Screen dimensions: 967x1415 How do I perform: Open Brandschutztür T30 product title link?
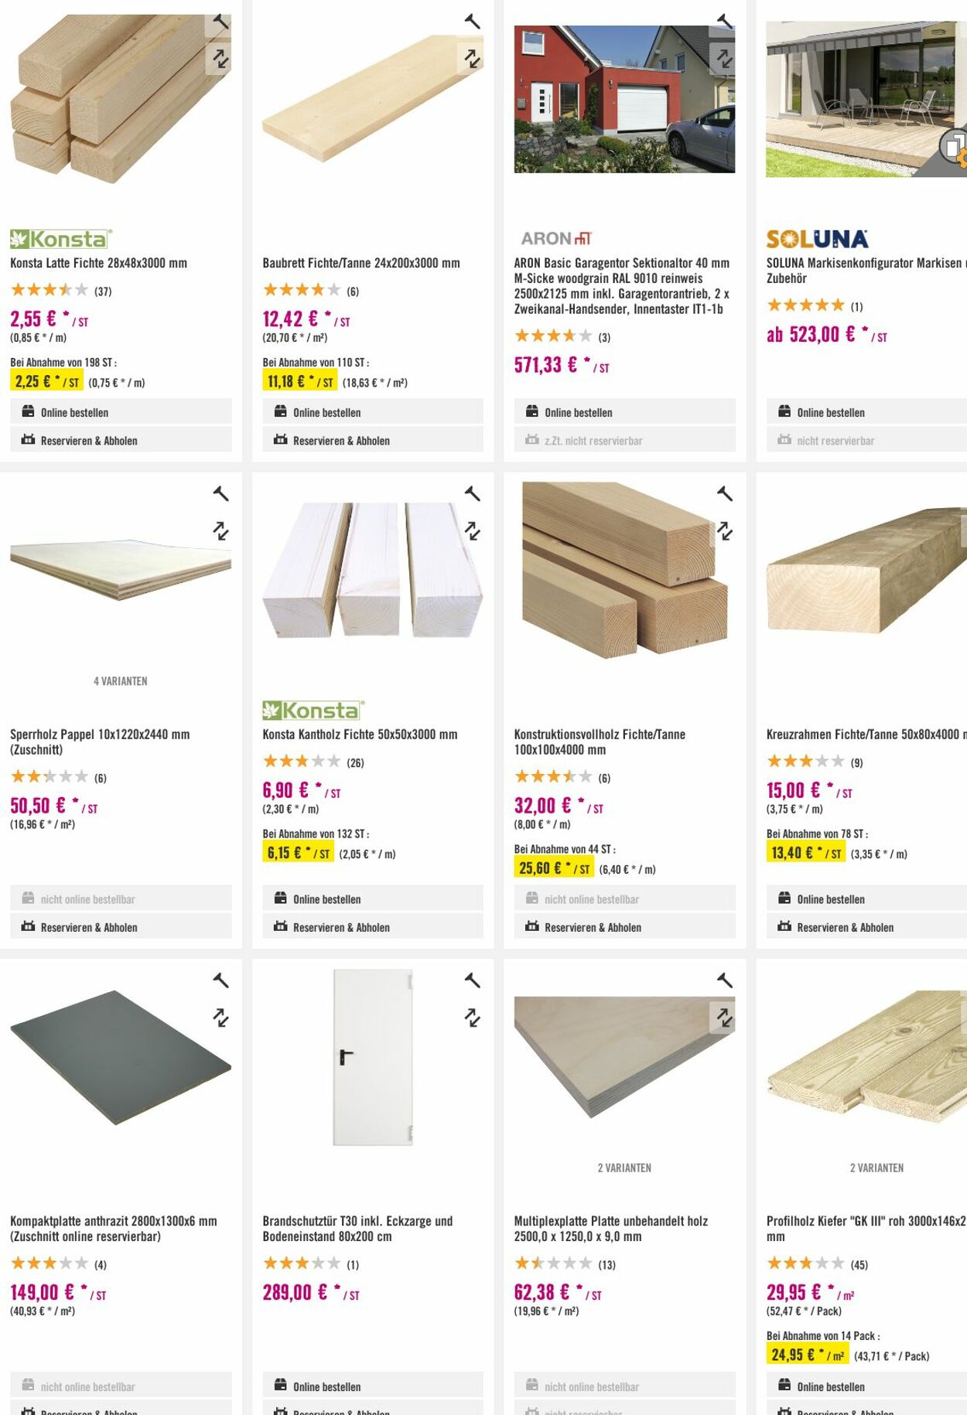point(357,1229)
